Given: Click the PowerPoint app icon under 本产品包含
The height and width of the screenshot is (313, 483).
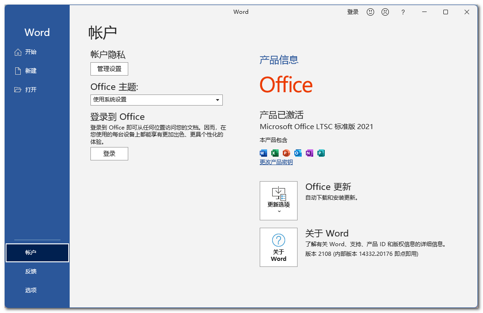Looking at the screenshot, I should point(286,153).
